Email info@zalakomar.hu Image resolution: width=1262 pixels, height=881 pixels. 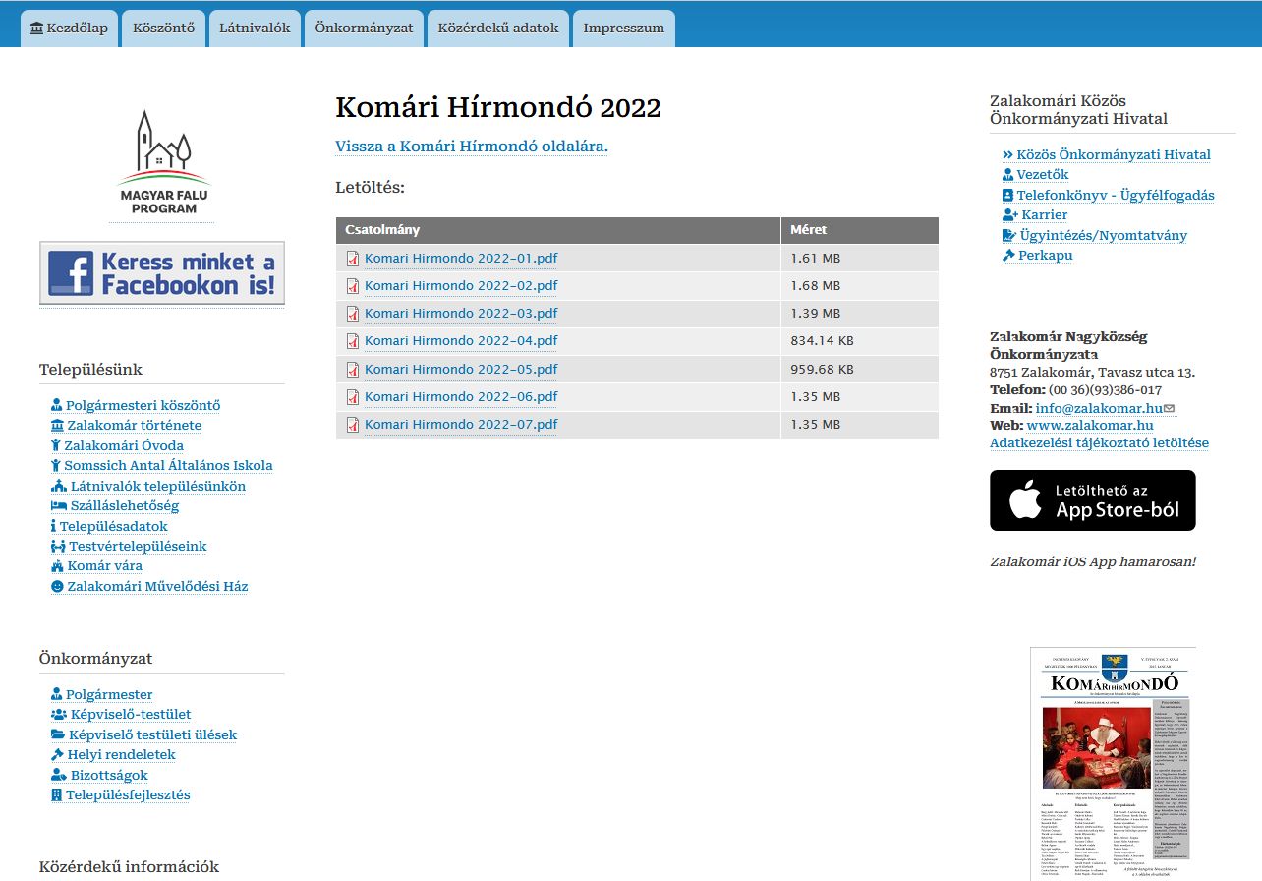[x=1099, y=408]
